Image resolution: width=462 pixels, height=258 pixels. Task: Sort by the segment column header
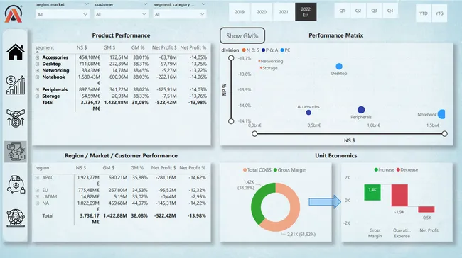pyautogui.click(x=45, y=47)
